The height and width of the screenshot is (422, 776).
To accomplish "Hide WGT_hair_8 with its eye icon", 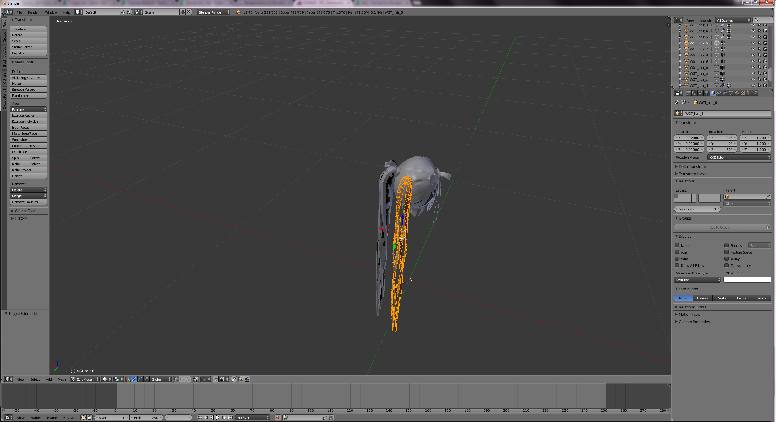I will (x=753, y=55).
